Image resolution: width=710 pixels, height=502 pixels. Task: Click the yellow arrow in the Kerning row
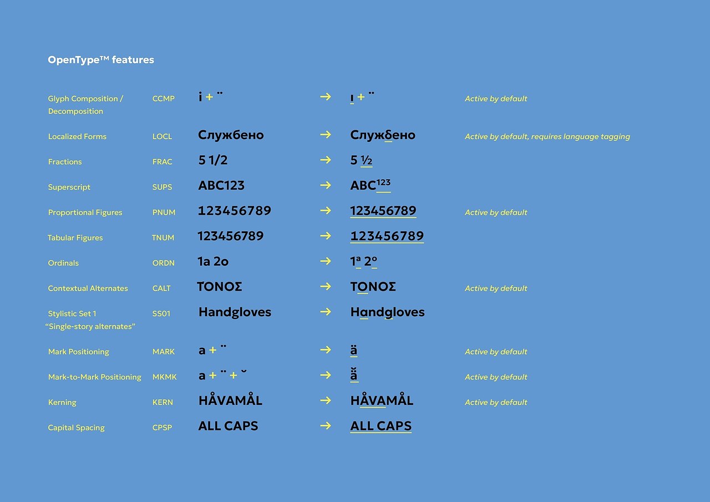pos(326,400)
